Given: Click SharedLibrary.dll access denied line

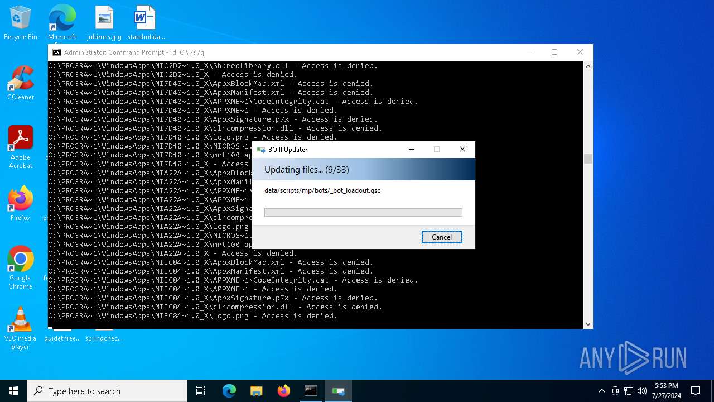Looking at the screenshot, I should [x=213, y=66].
